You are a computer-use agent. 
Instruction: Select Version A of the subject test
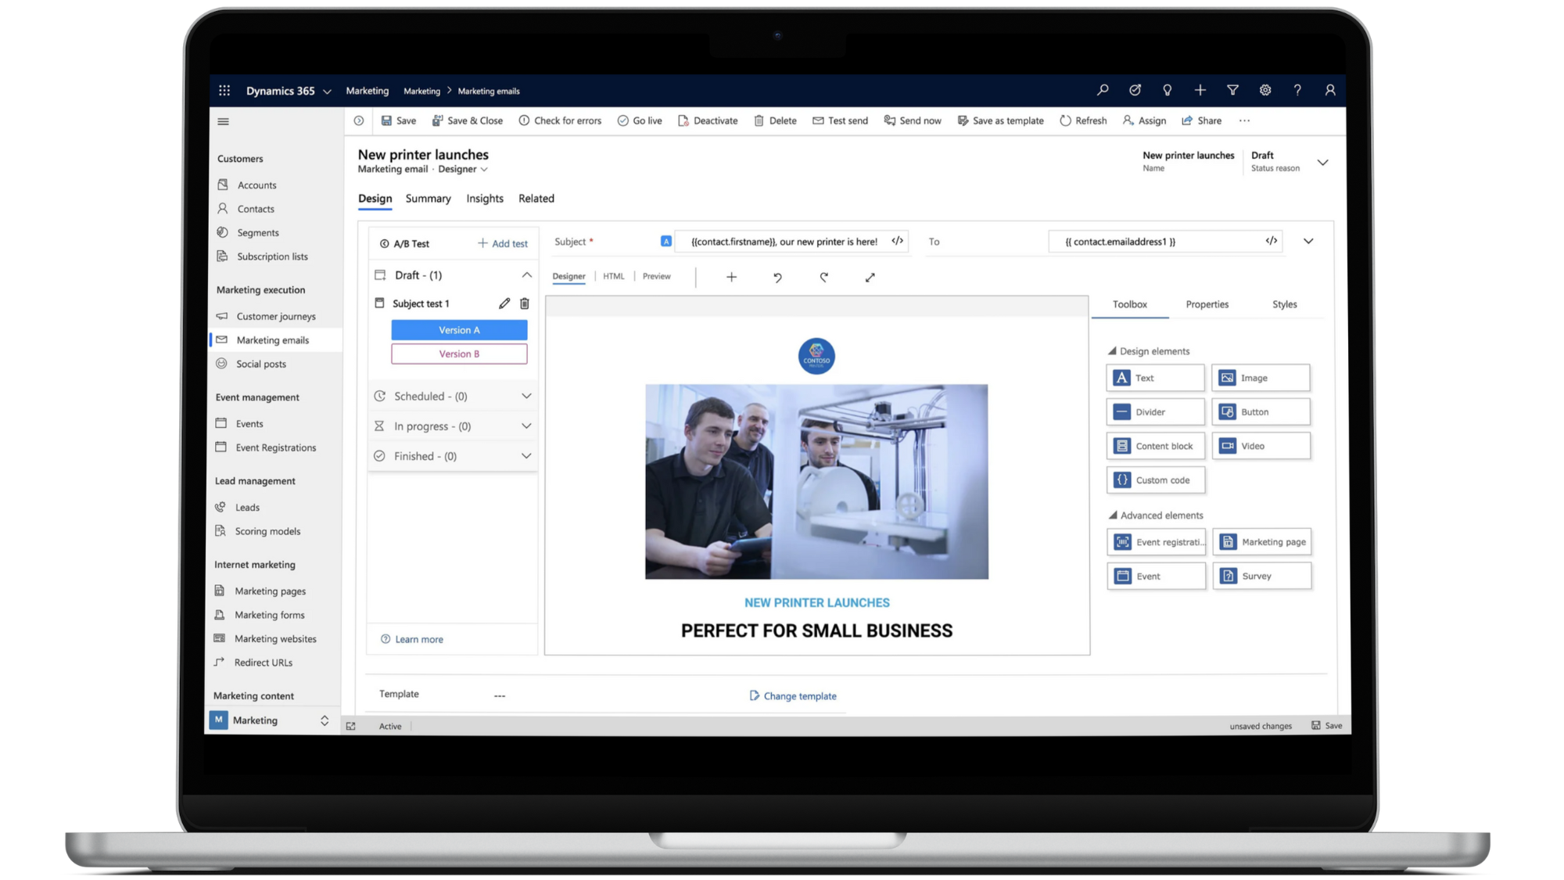click(459, 330)
